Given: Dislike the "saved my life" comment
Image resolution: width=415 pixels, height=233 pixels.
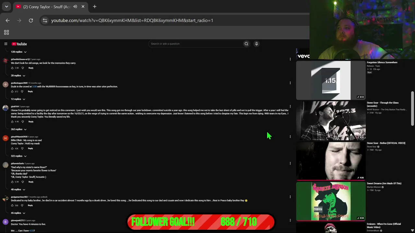Looking at the screenshot, I should [23, 122].
